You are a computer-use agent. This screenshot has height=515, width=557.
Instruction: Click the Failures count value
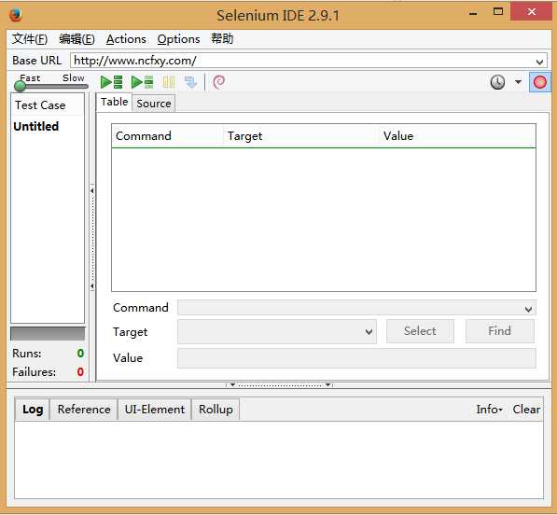click(x=80, y=372)
